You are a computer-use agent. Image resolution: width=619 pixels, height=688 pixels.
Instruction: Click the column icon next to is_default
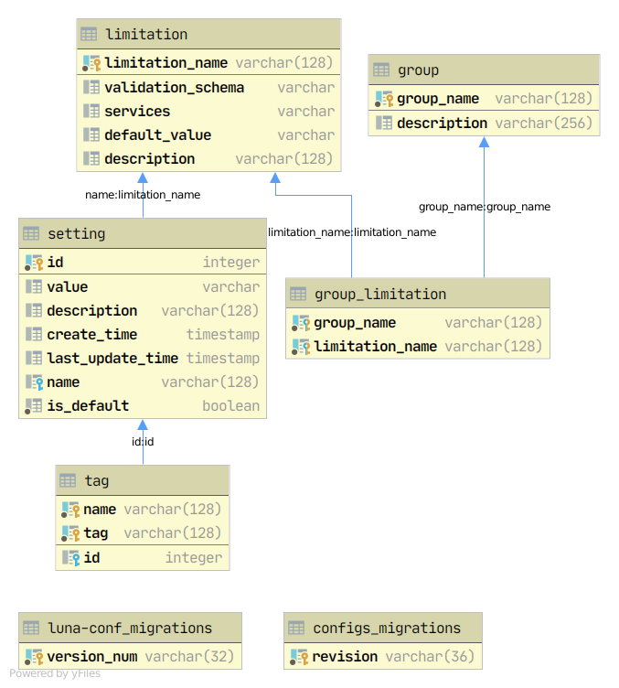(33, 406)
